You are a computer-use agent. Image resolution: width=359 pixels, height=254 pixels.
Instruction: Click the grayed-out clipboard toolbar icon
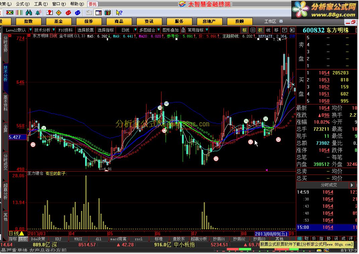[89, 13]
